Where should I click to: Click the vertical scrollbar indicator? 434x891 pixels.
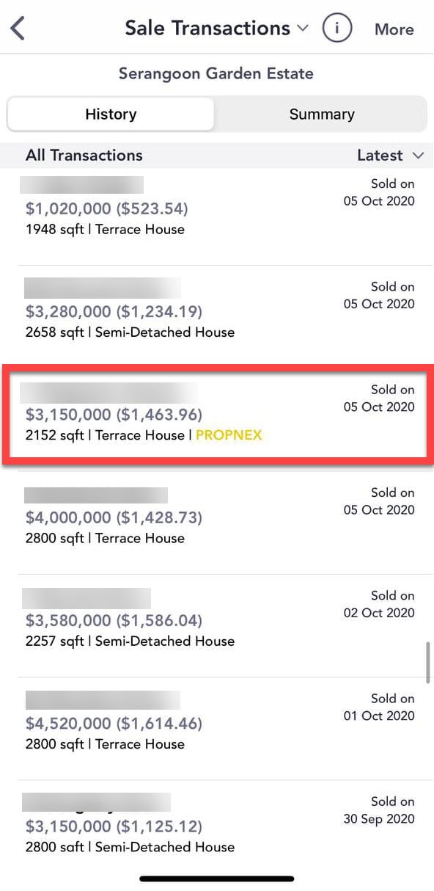pos(429,663)
